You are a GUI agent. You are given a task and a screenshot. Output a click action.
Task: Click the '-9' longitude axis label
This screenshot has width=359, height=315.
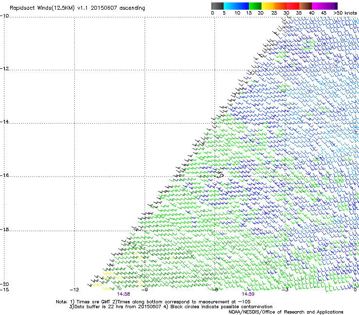click(x=145, y=290)
